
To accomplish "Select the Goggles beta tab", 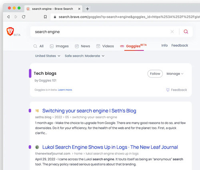I will tap(133, 46).
